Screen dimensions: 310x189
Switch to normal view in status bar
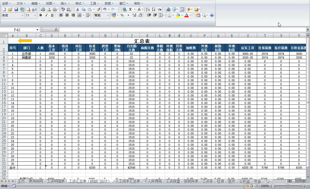[x=247, y=186]
